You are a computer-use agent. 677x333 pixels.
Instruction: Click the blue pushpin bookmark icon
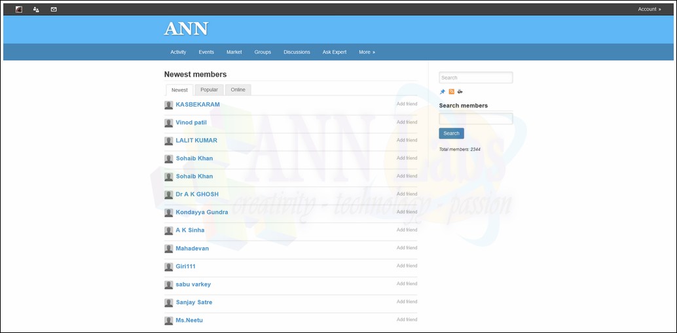tap(443, 92)
